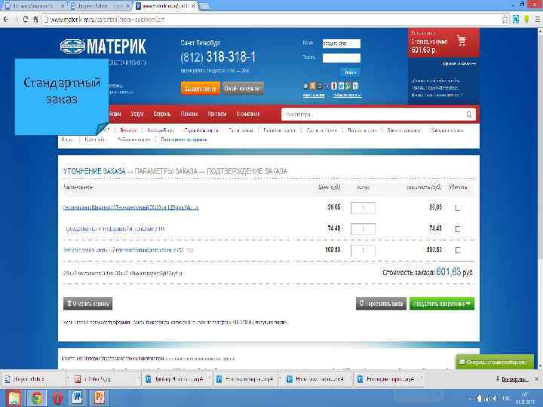Open the Вопросы menu item
Image resolution: width=543 pixels, height=407 pixels.
(161, 114)
